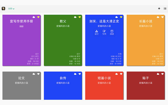Image resolution: width=168 pixels, height=105 pixels.
Task: Add a new work with the plus icon
Action: [159, 8]
